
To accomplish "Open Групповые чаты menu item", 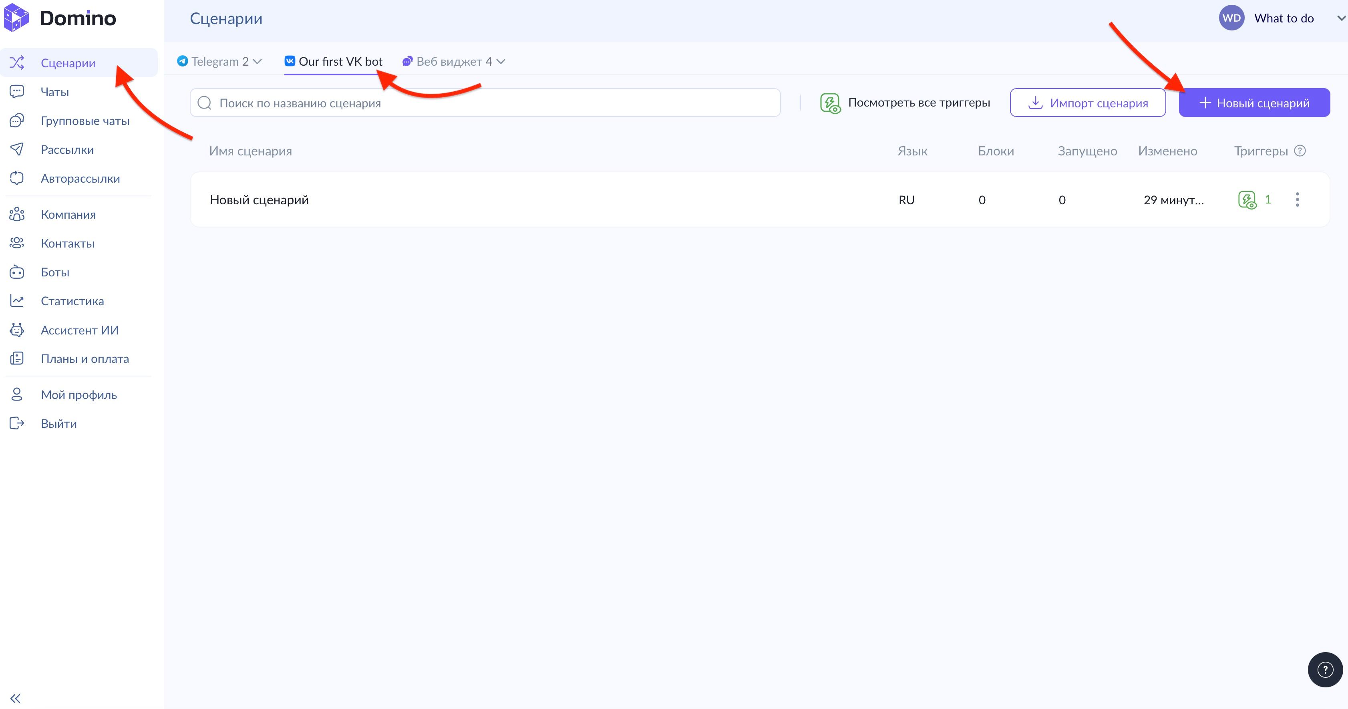I will tap(85, 121).
